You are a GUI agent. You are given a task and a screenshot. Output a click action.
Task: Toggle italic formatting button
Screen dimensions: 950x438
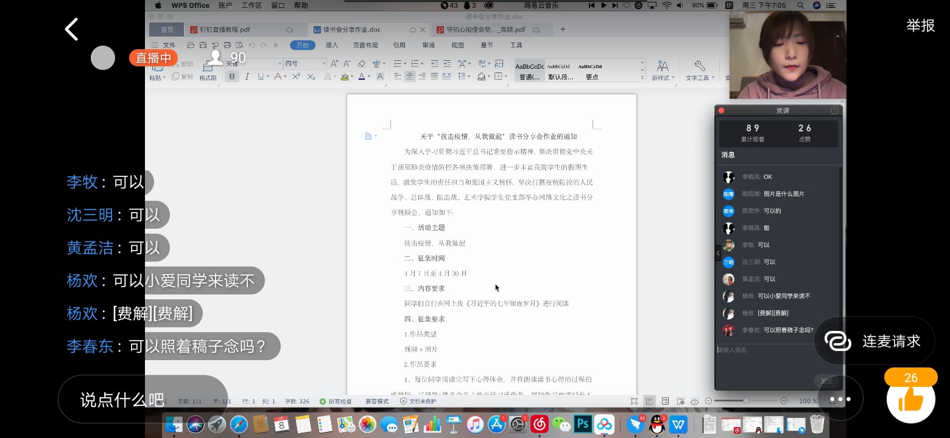click(247, 77)
